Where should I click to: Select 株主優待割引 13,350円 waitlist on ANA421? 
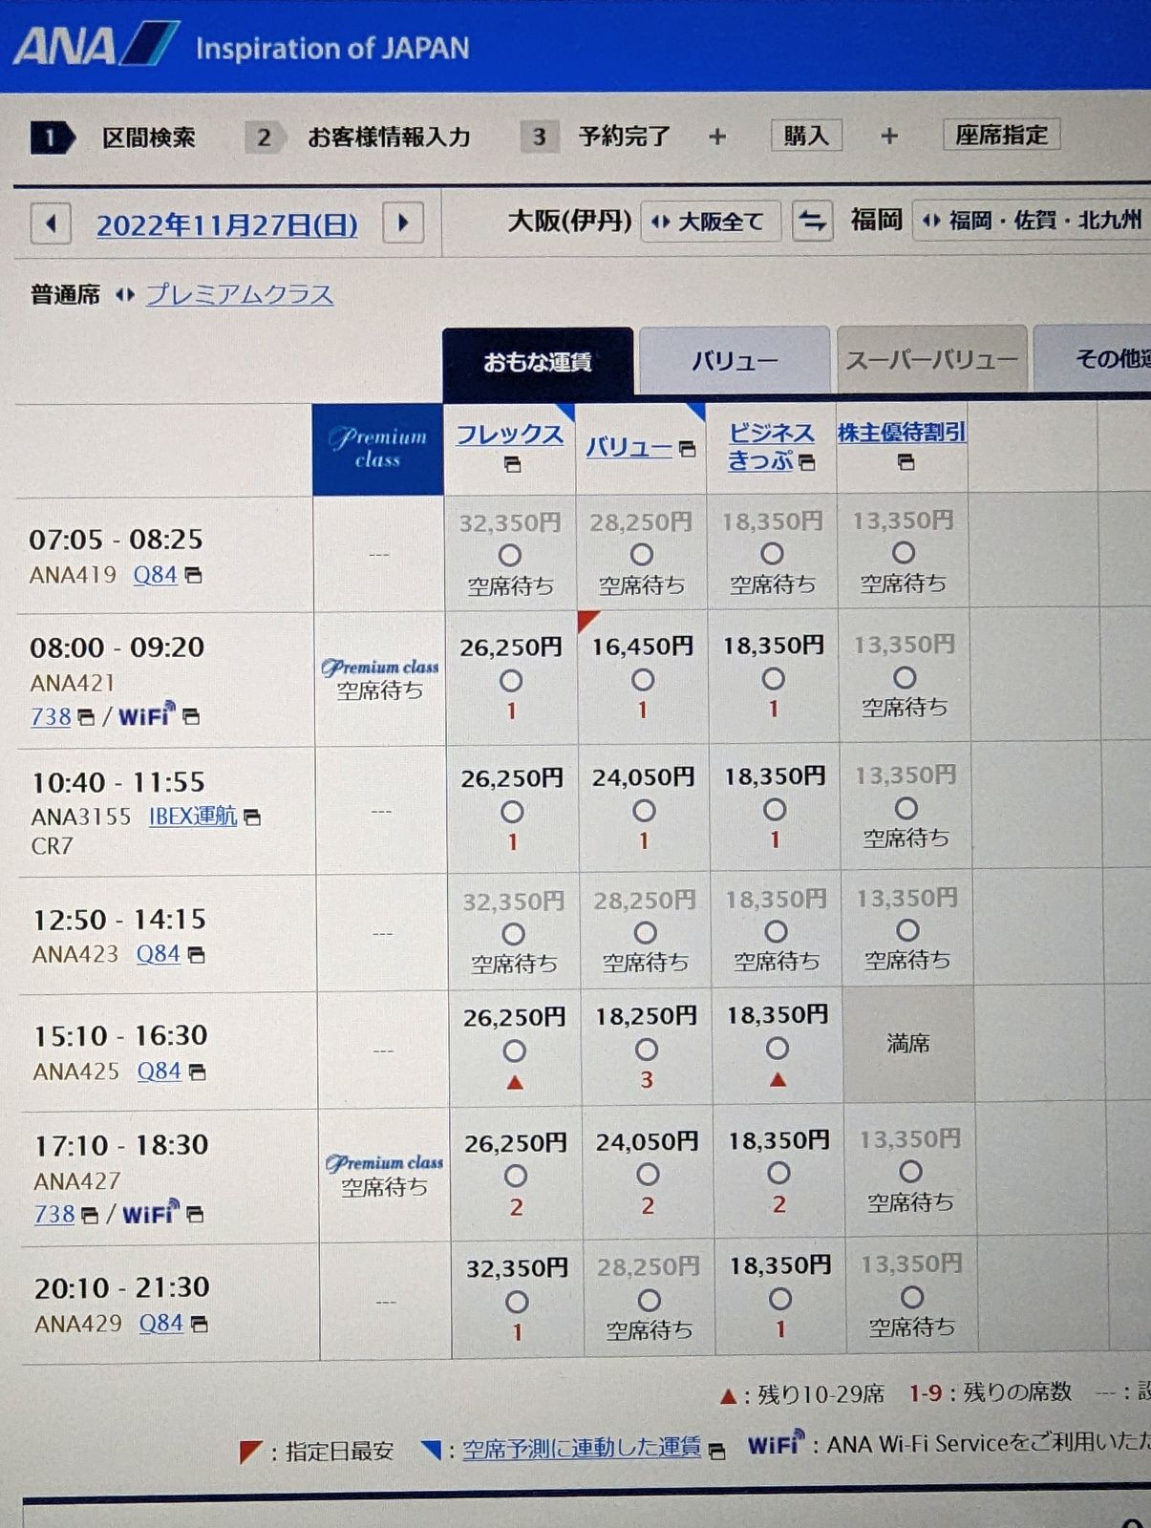(905, 678)
